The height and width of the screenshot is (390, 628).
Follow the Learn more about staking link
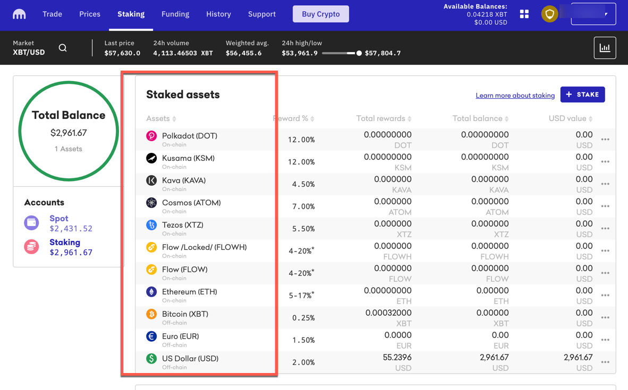(x=515, y=96)
